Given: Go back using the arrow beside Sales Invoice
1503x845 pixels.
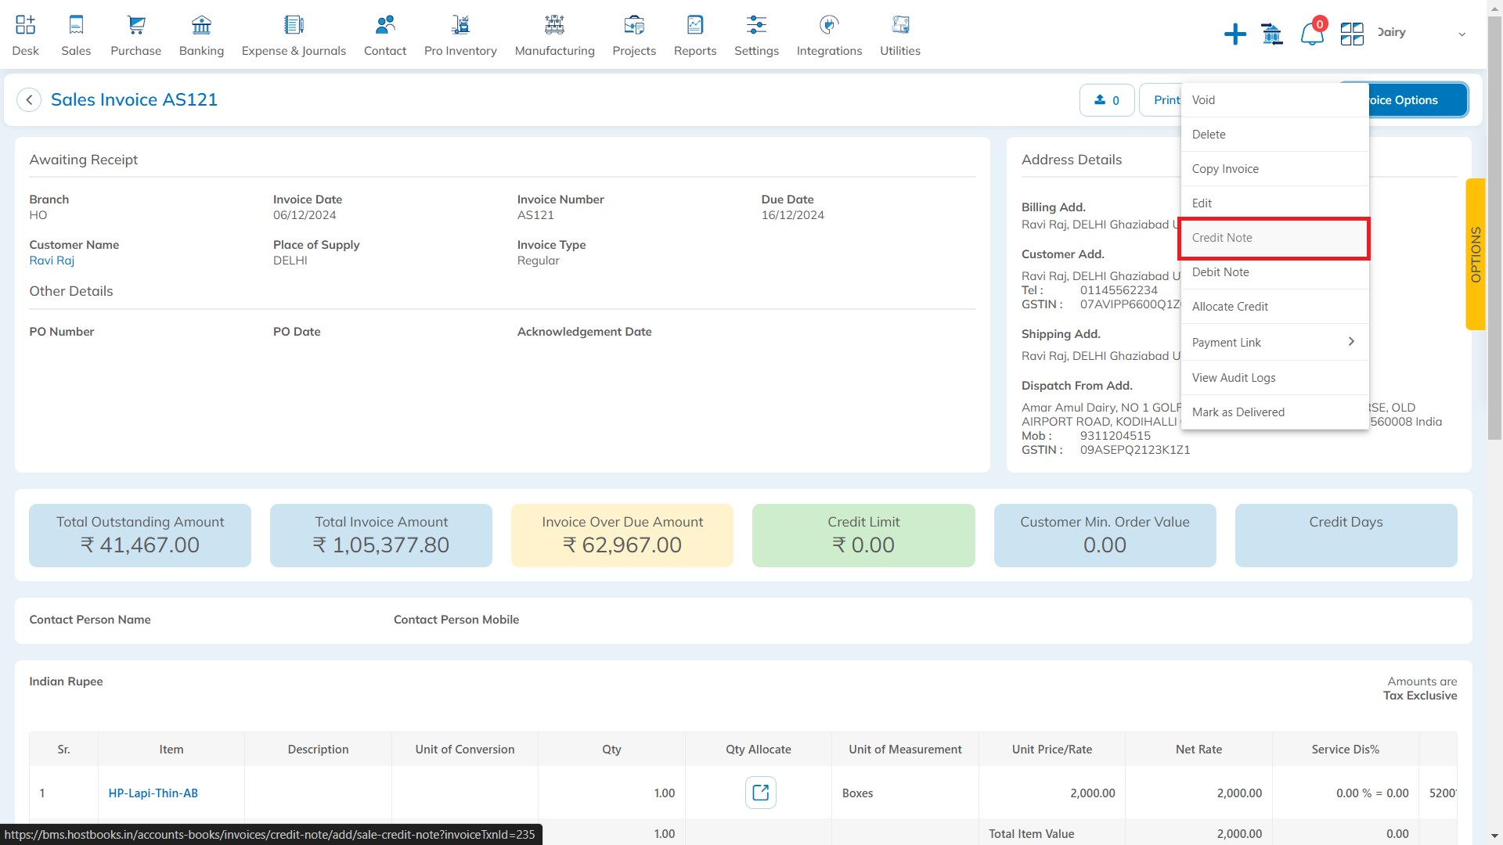Looking at the screenshot, I should [29, 100].
